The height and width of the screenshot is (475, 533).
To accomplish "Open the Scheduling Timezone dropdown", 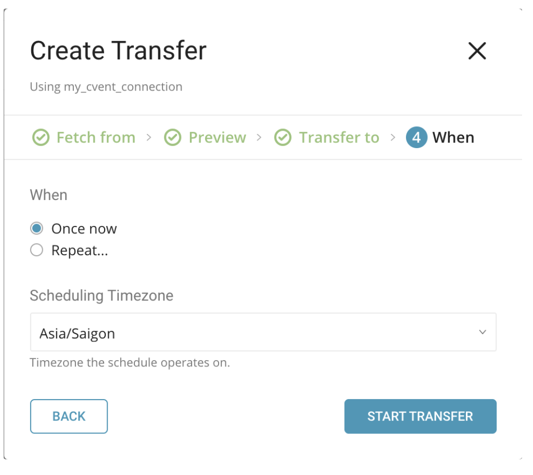I will click(263, 332).
